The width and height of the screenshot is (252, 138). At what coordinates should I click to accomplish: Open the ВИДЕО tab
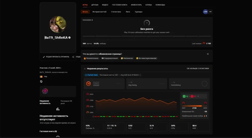pyautogui.click(x=105, y=5)
